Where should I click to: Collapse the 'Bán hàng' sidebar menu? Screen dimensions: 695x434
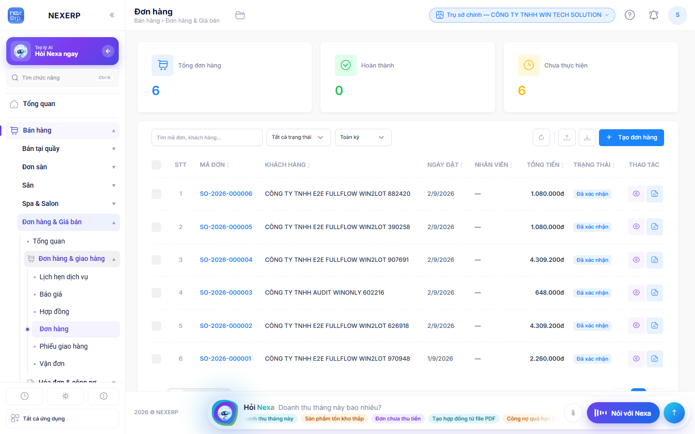pos(63,130)
